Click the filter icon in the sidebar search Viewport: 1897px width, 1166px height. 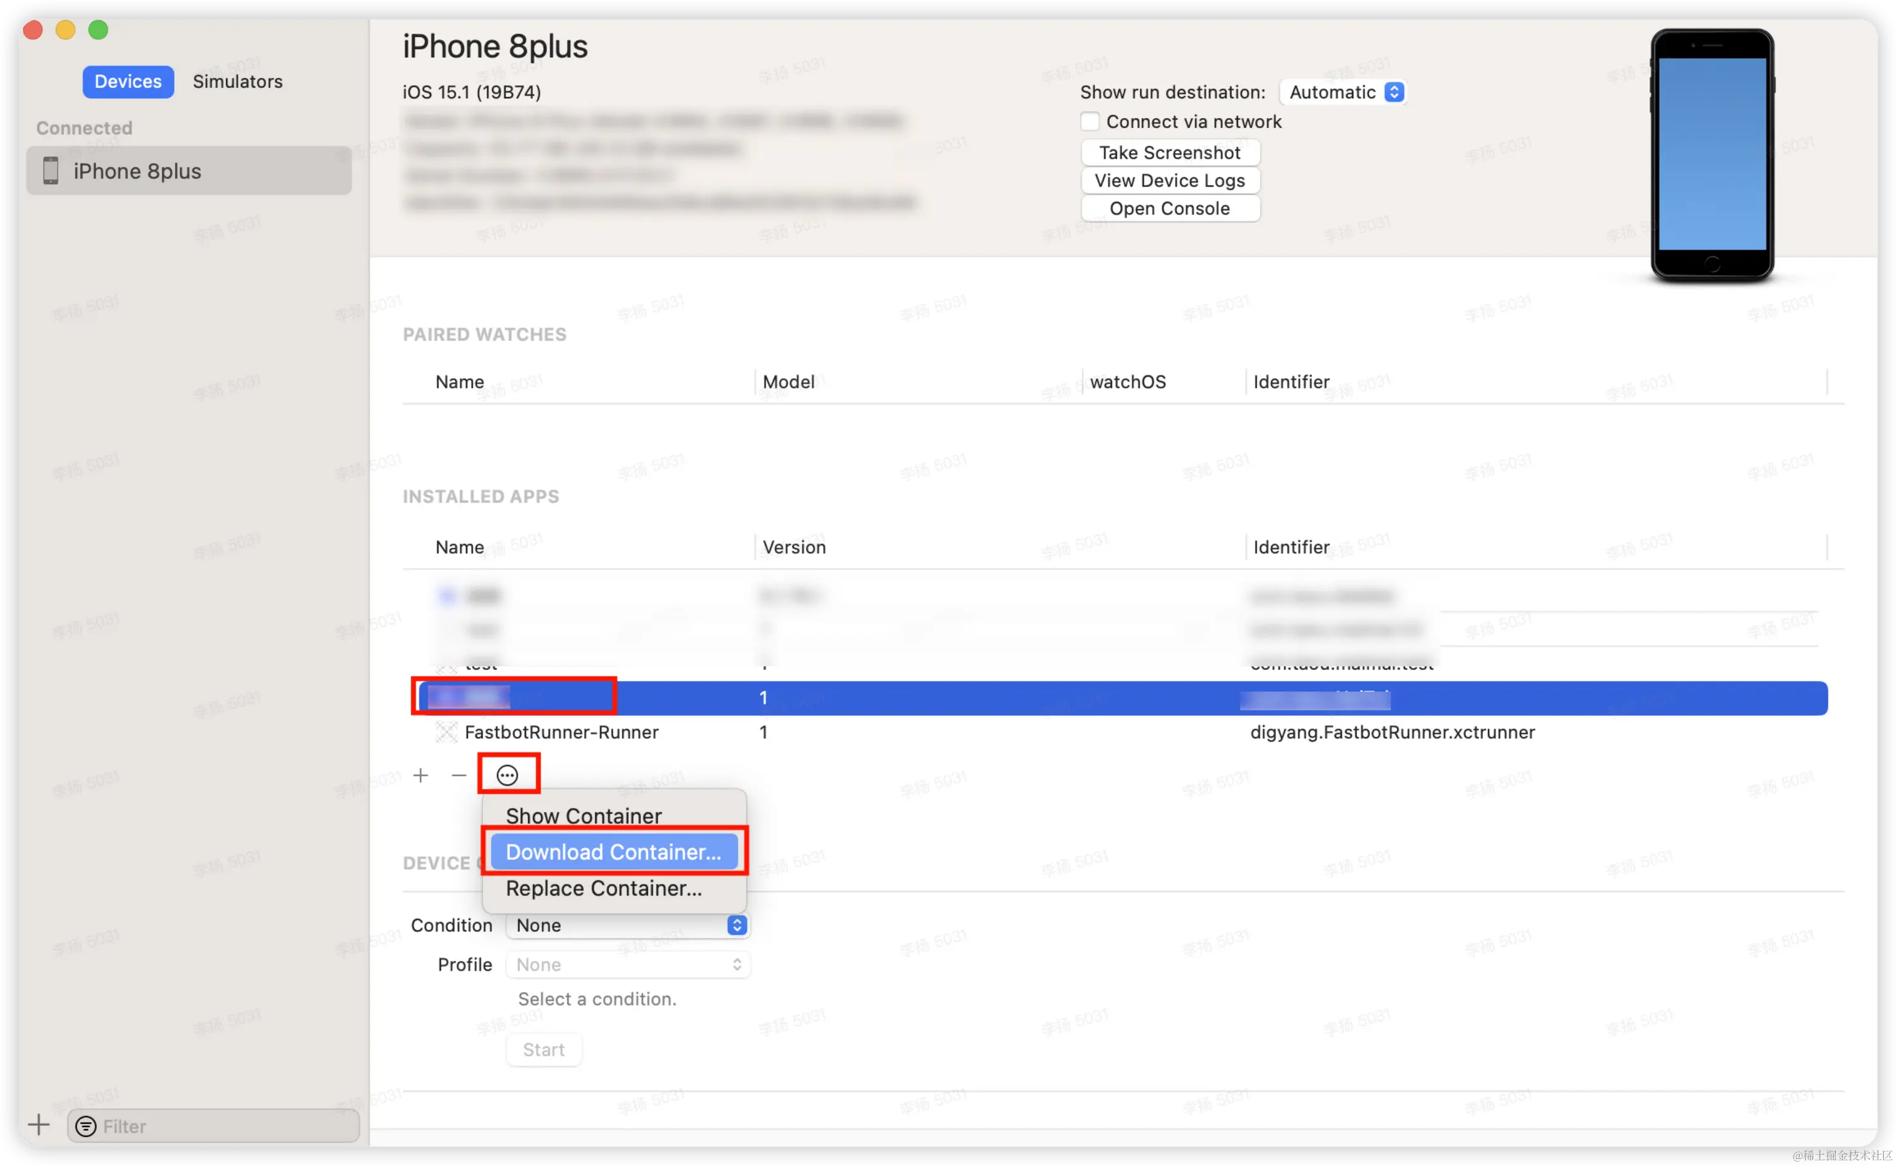(x=85, y=1126)
